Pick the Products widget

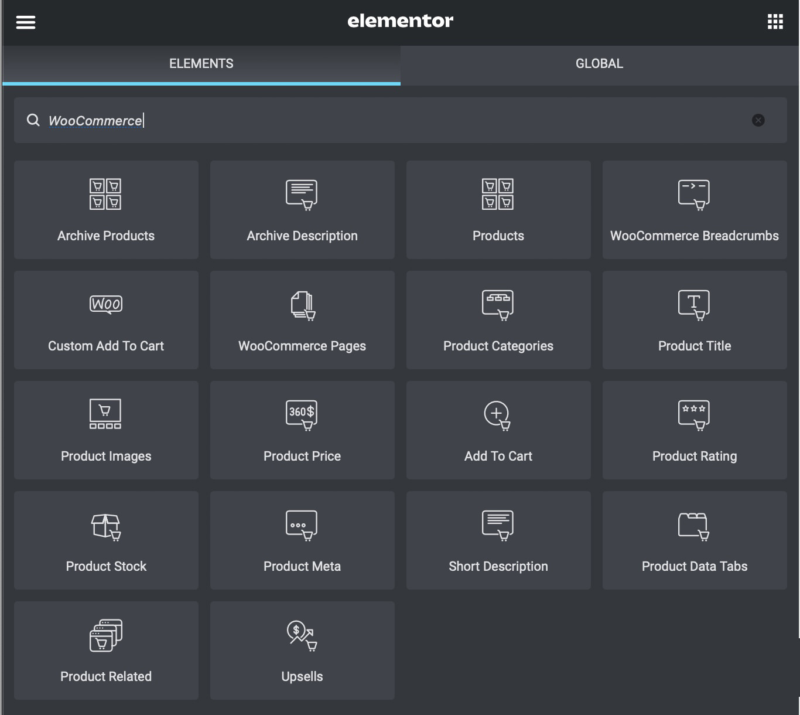[498, 210]
